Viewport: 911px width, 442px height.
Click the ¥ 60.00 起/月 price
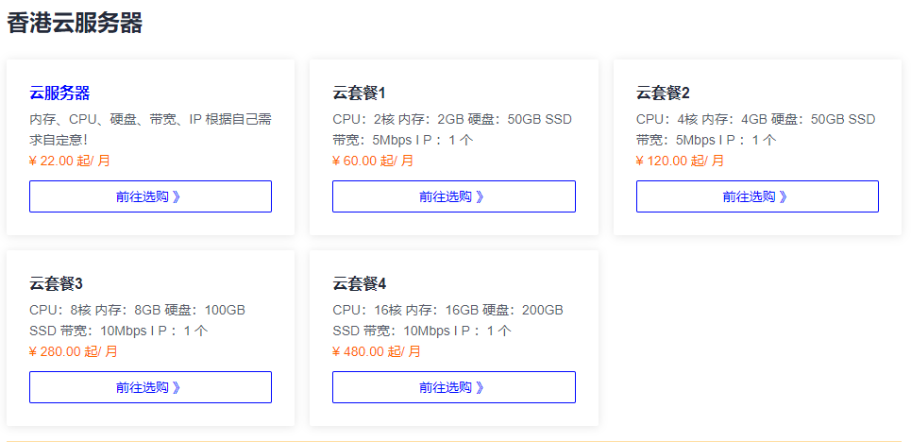click(x=373, y=161)
